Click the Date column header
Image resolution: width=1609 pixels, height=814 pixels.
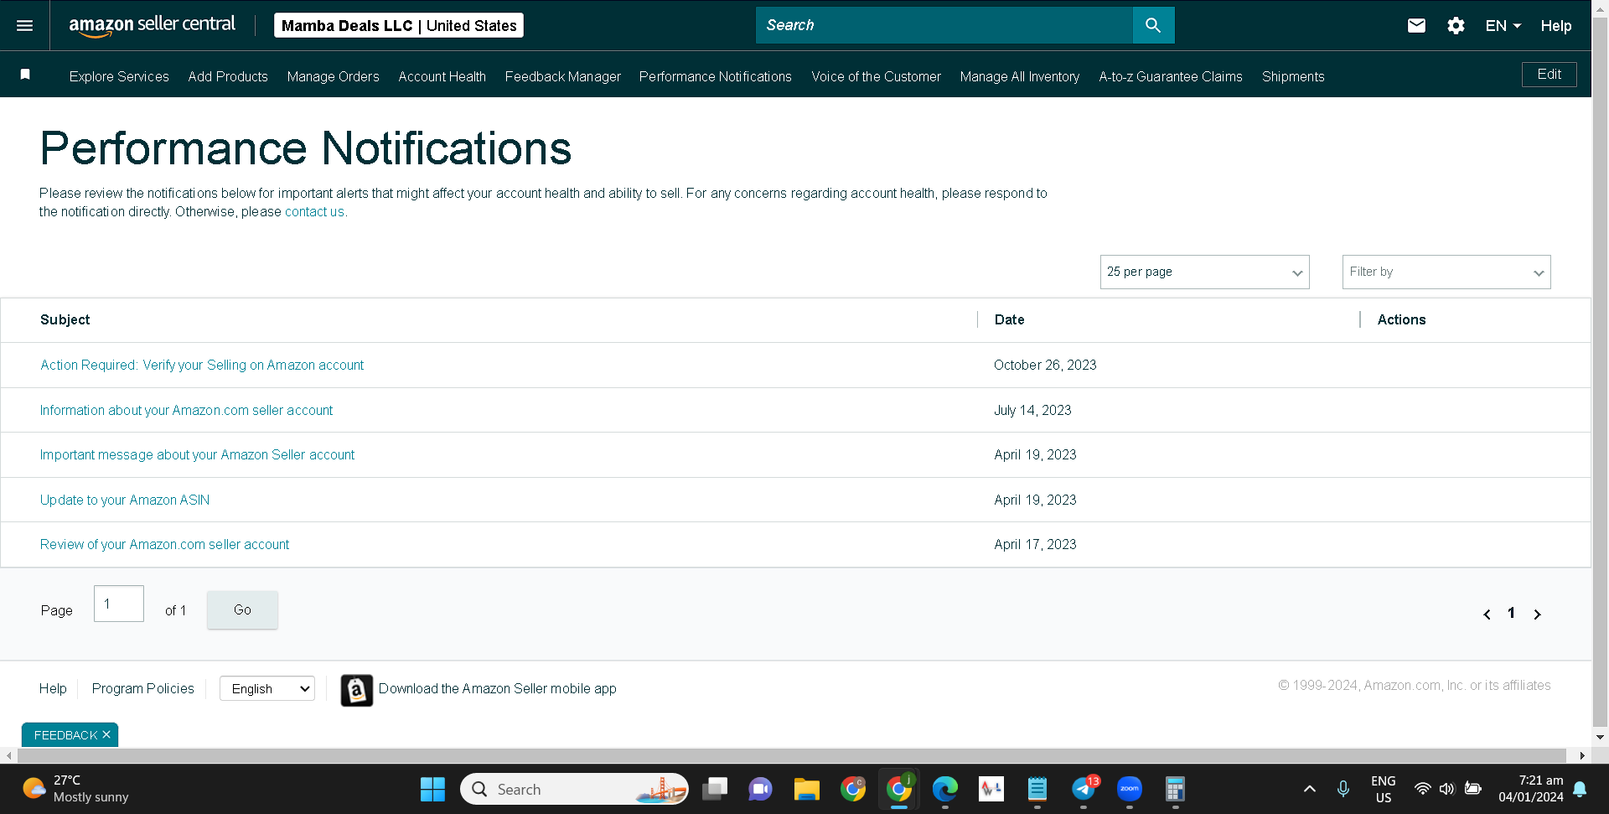(x=1009, y=319)
